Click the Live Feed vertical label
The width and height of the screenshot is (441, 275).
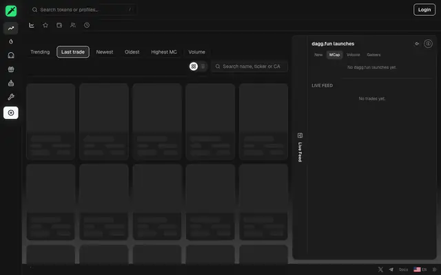point(300,152)
